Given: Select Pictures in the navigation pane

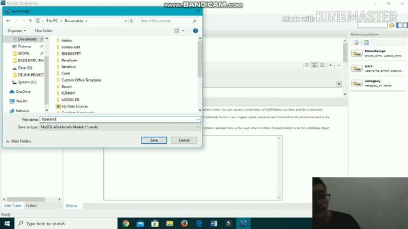Looking at the screenshot, I should pyautogui.click(x=24, y=46).
